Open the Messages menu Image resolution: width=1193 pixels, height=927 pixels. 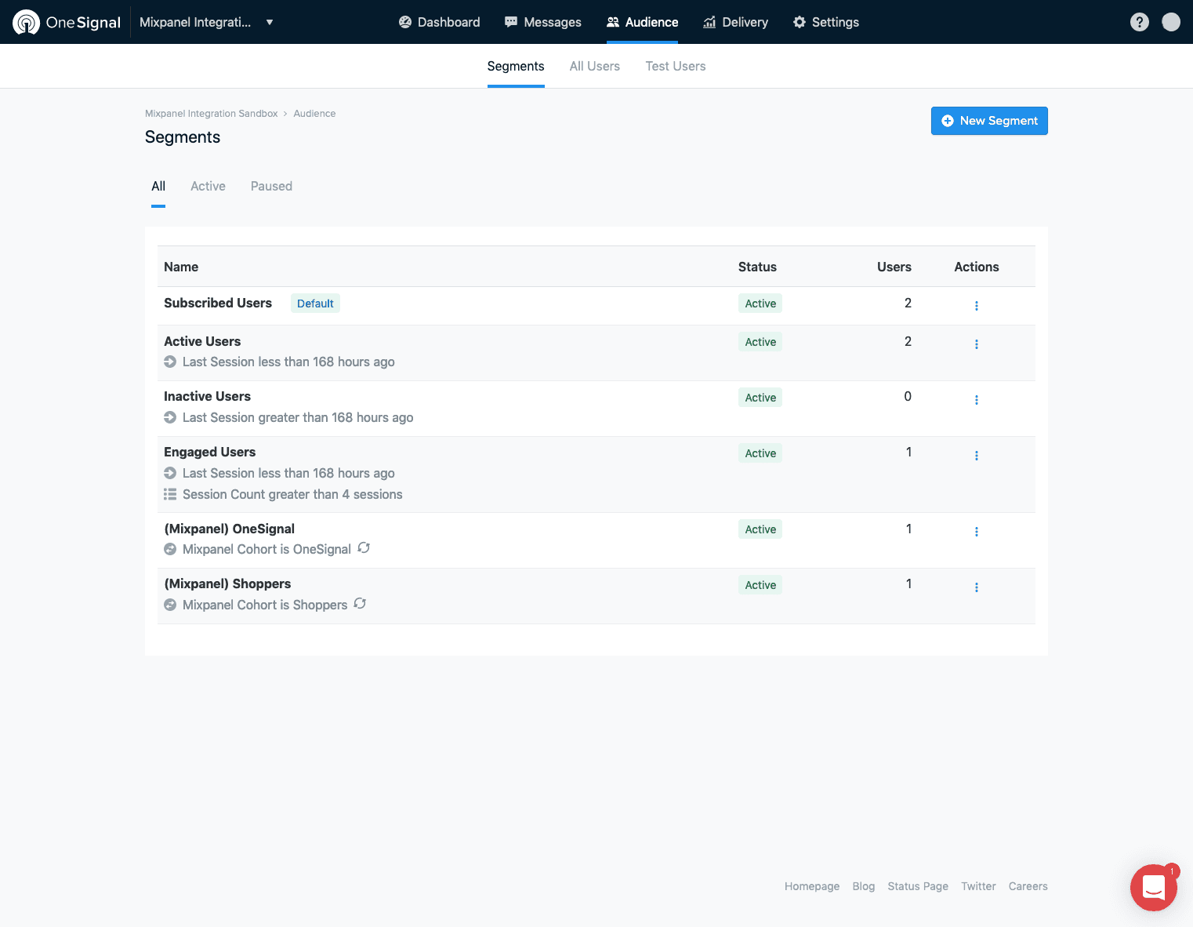click(x=542, y=22)
